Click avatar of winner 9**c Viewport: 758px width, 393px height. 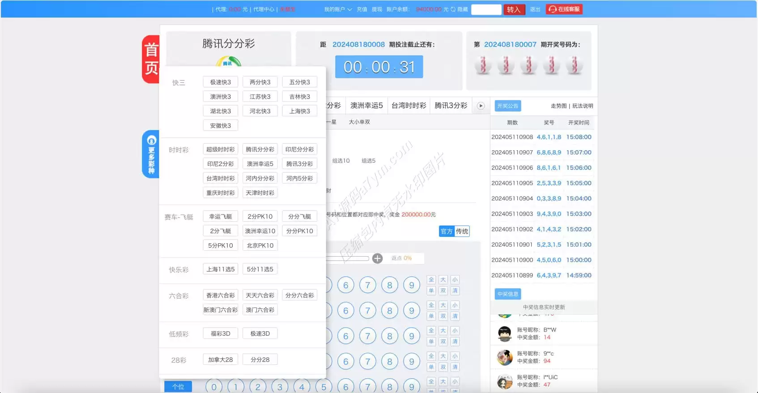click(505, 357)
